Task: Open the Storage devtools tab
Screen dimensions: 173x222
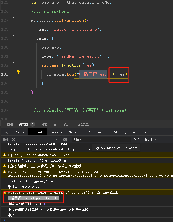Action: [x=158, y=132]
